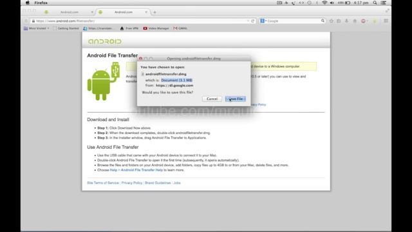Click the battery status icon
The image size is (412, 232).
[x=348, y=3]
